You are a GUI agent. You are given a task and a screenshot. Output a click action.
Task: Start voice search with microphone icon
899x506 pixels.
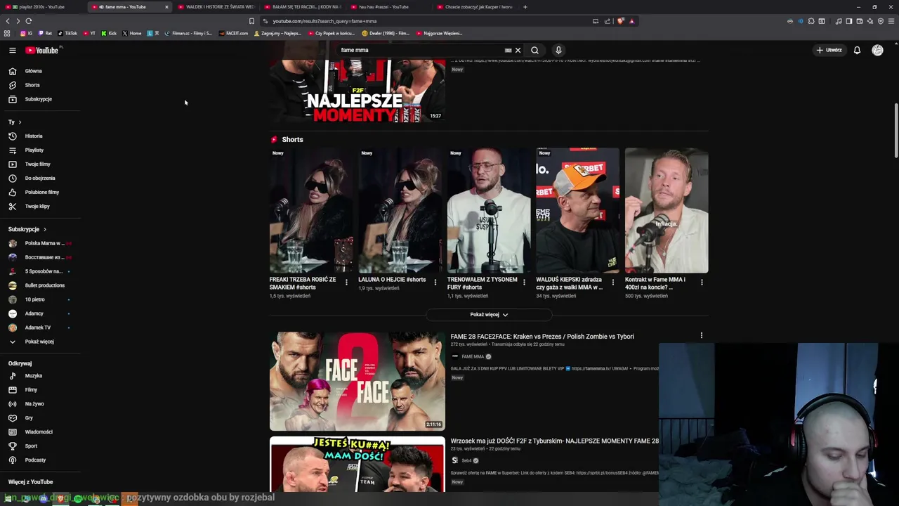(x=558, y=50)
